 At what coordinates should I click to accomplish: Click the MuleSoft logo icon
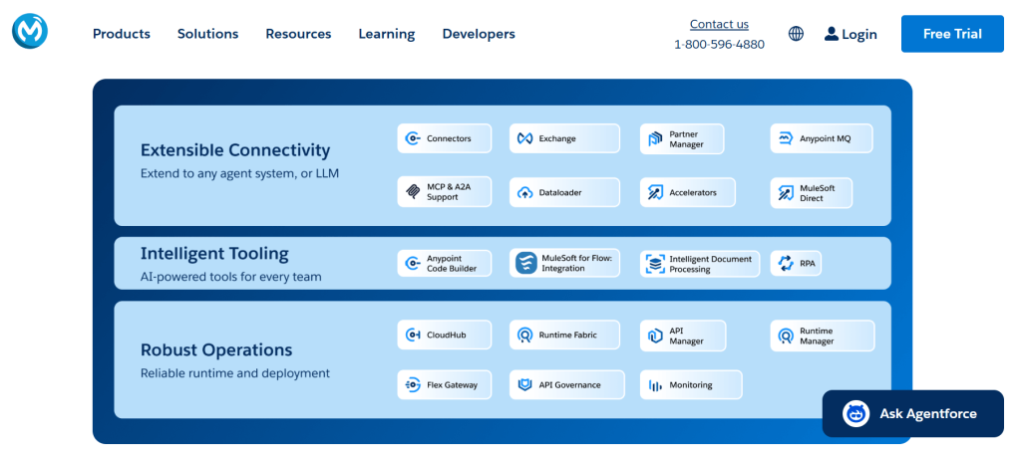[x=29, y=31]
